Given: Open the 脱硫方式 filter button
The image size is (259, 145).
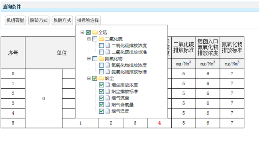Looking at the screenshot, I should (39, 20).
